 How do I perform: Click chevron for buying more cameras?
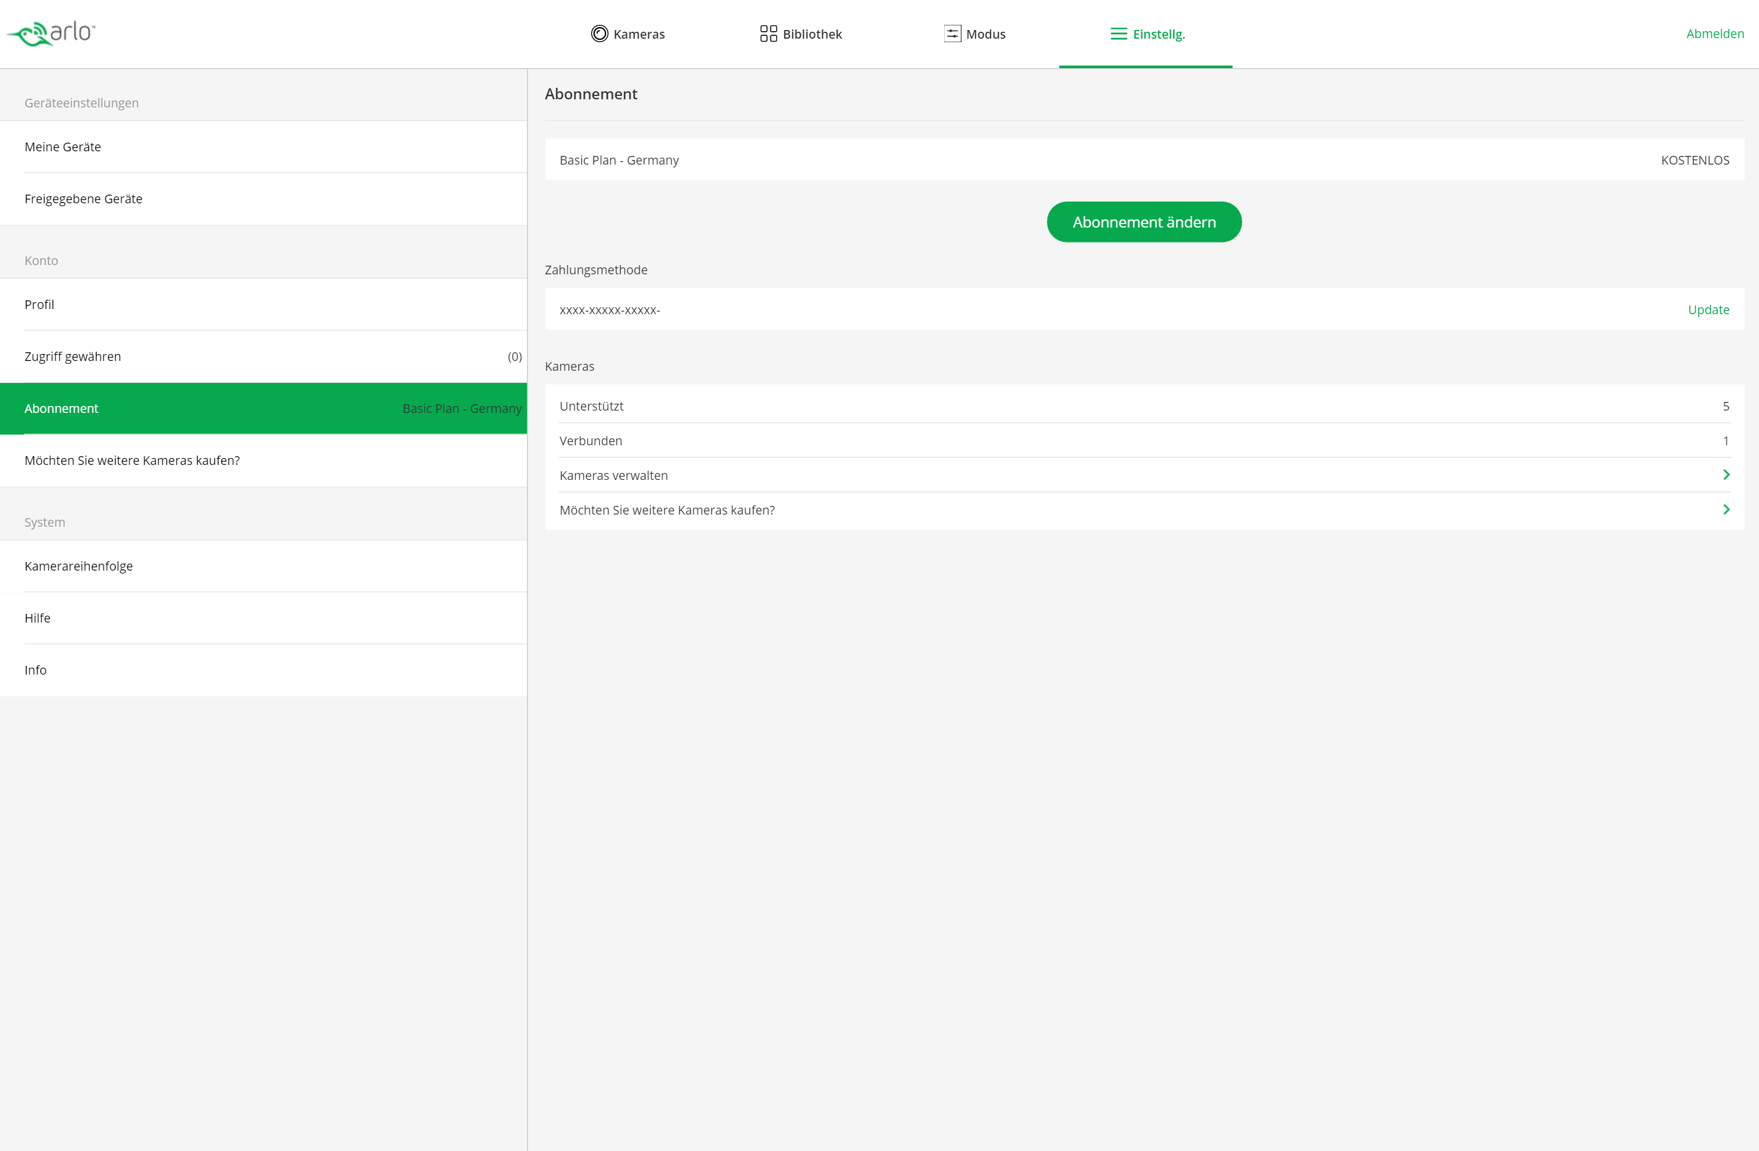[x=1727, y=510]
